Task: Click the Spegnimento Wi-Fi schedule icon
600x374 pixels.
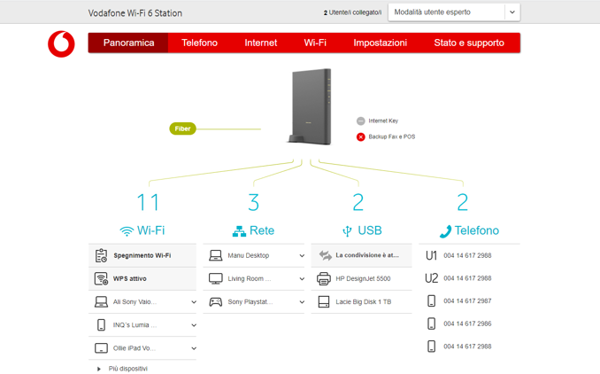Action: 101,255
